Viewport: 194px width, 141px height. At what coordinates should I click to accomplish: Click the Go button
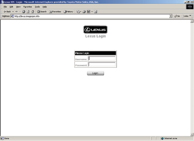(177, 16)
